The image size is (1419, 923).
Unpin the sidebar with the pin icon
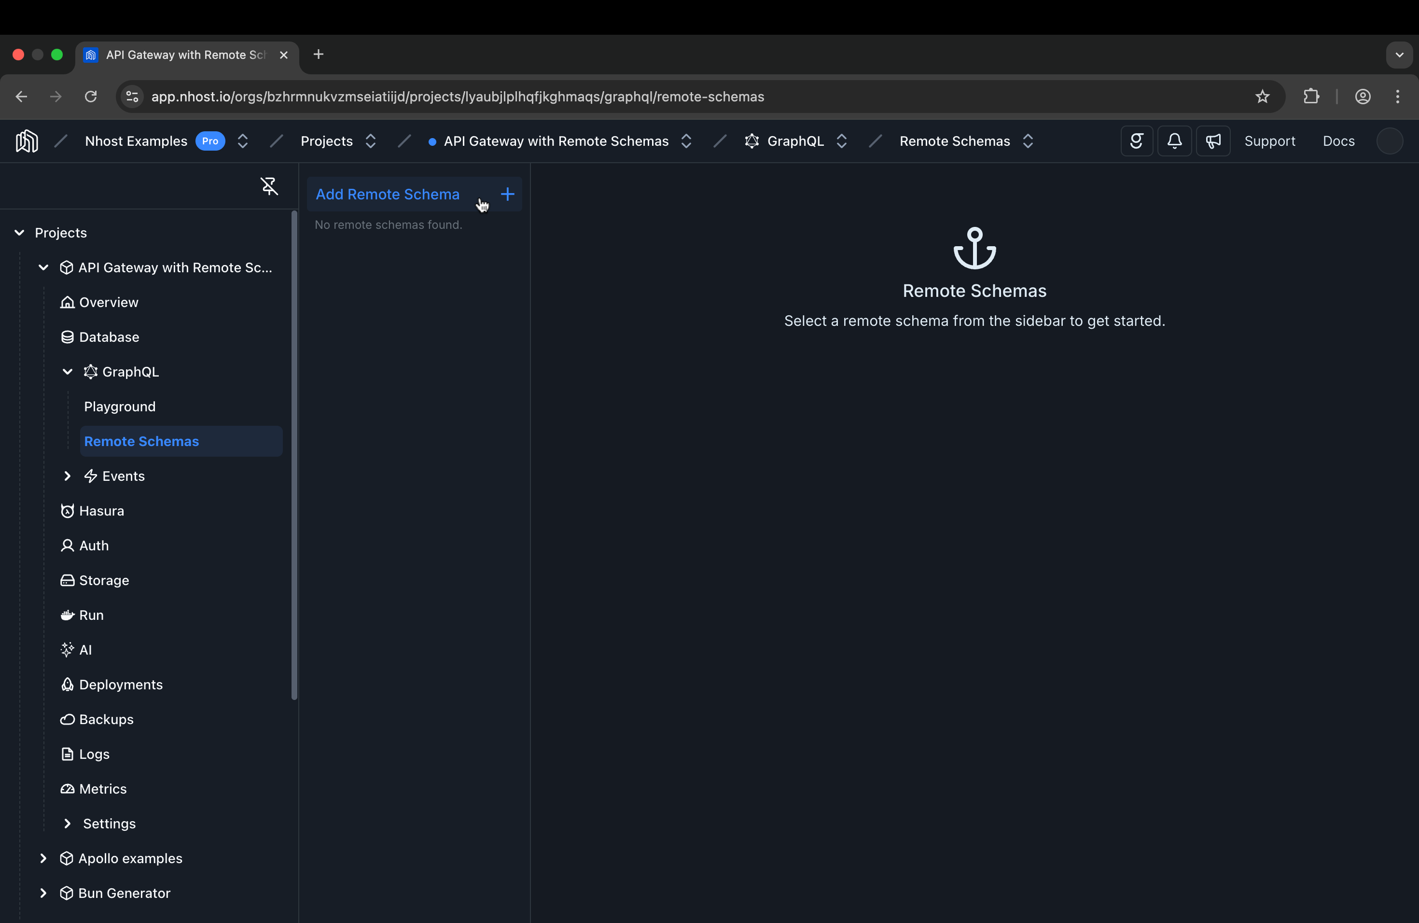269,186
